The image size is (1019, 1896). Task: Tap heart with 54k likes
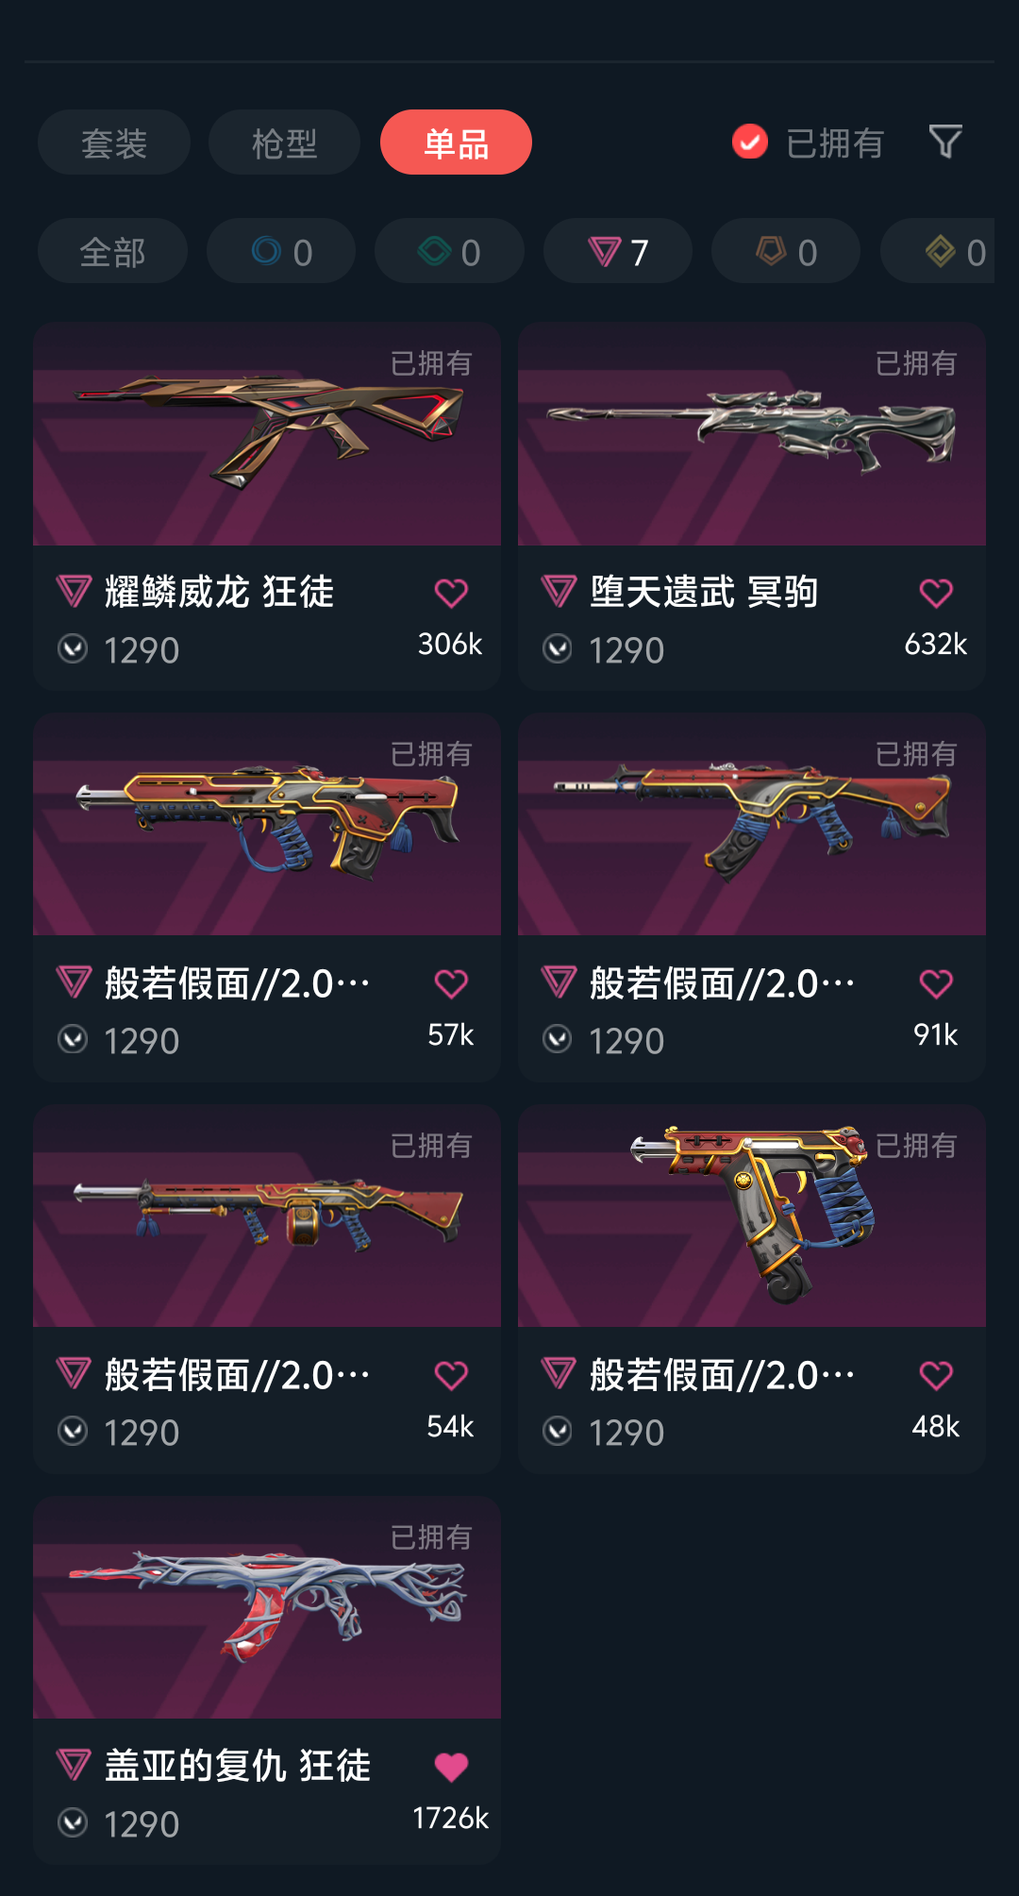pos(451,1375)
